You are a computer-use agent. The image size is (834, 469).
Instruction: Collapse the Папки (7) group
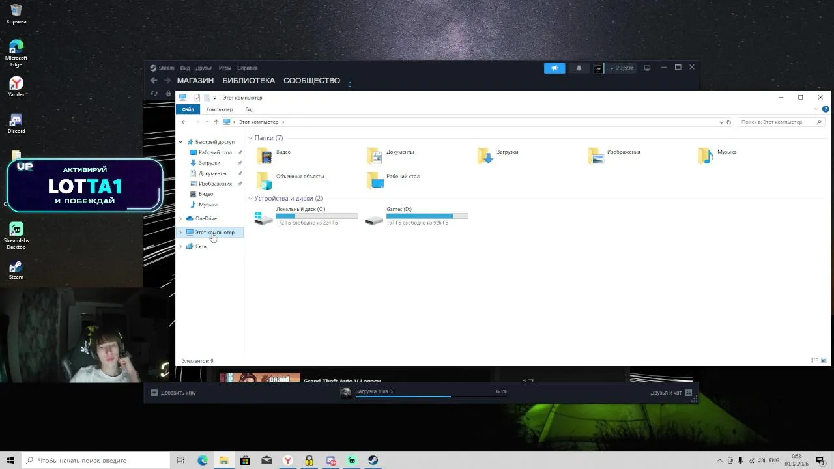click(x=250, y=138)
